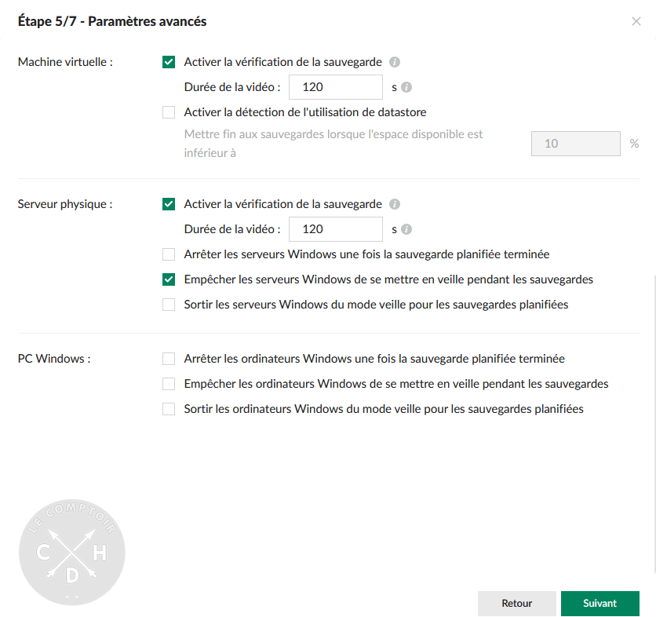This screenshot has width=656, height=617.
Task: Close the Paramètres avancés wizard
Action: (636, 22)
